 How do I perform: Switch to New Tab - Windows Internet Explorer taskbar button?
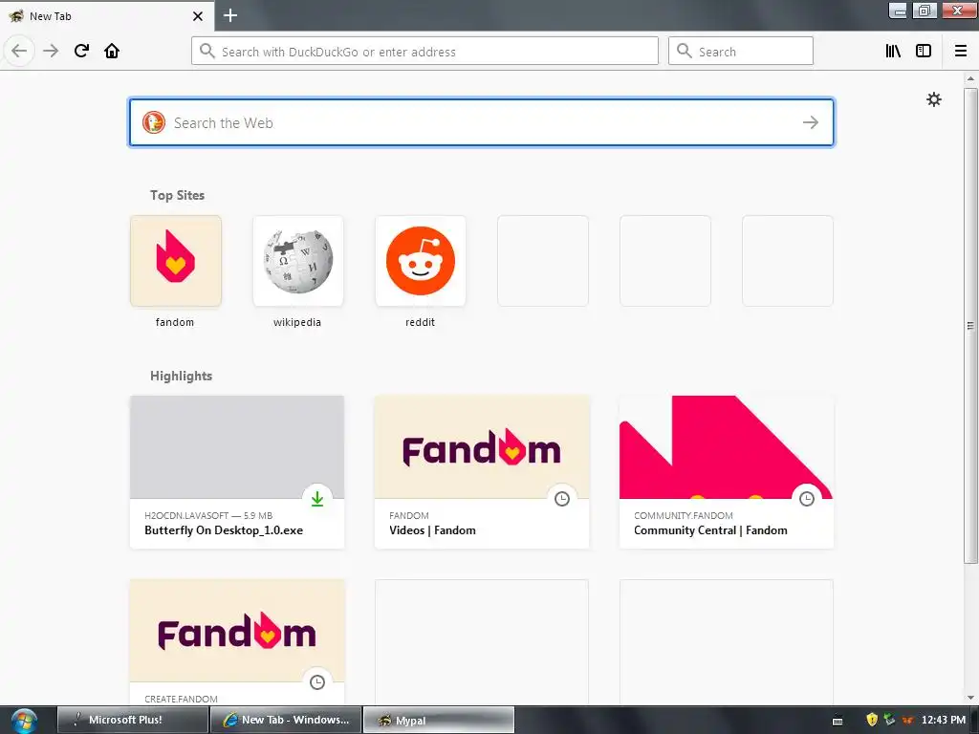(286, 720)
